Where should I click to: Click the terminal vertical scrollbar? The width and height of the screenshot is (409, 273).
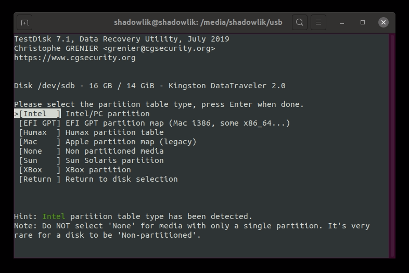392,145
